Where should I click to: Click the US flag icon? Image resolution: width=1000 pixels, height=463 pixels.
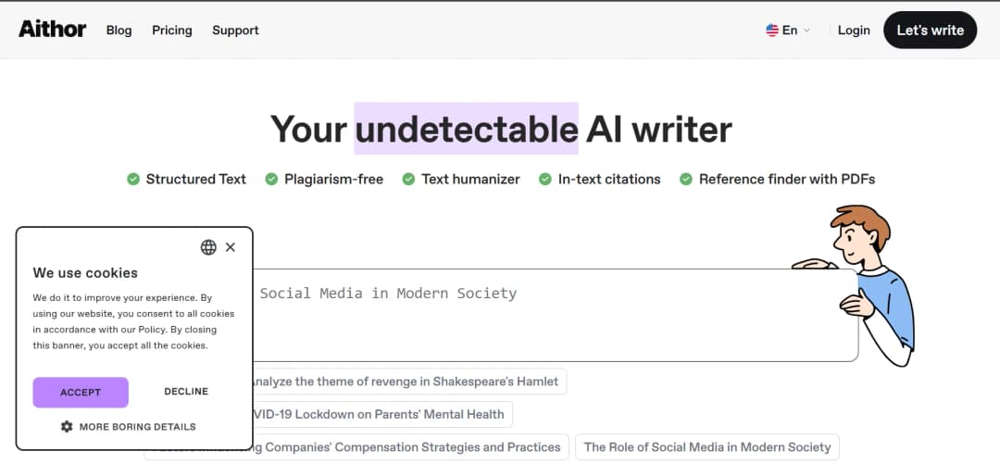tap(772, 31)
